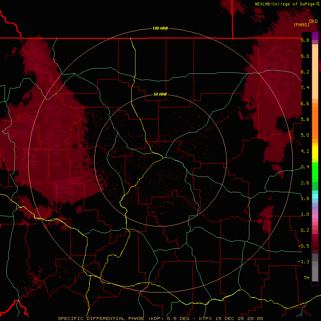Click the 4.2 scale label
The width and height of the screenshot is (321, 321).
coord(305,151)
